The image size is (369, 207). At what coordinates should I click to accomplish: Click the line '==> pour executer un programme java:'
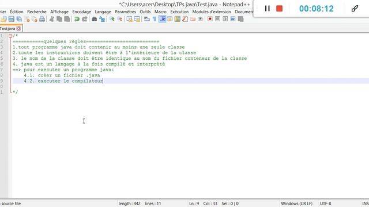click(63, 70)
